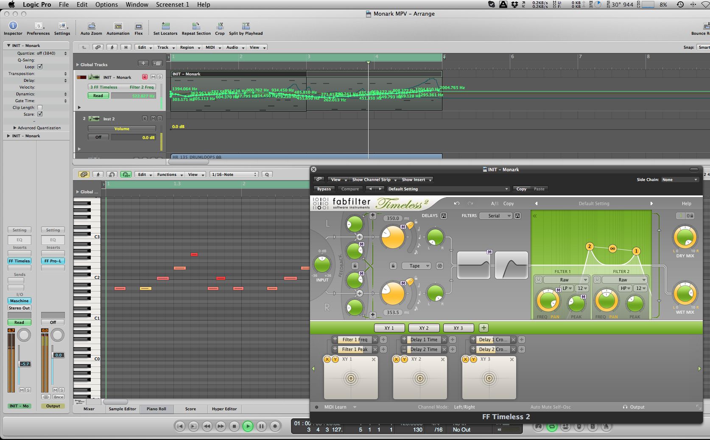Click MIDI Learn in FabFilter footer
The height and width of the screenshot is (440, 710).
[335, 407]
